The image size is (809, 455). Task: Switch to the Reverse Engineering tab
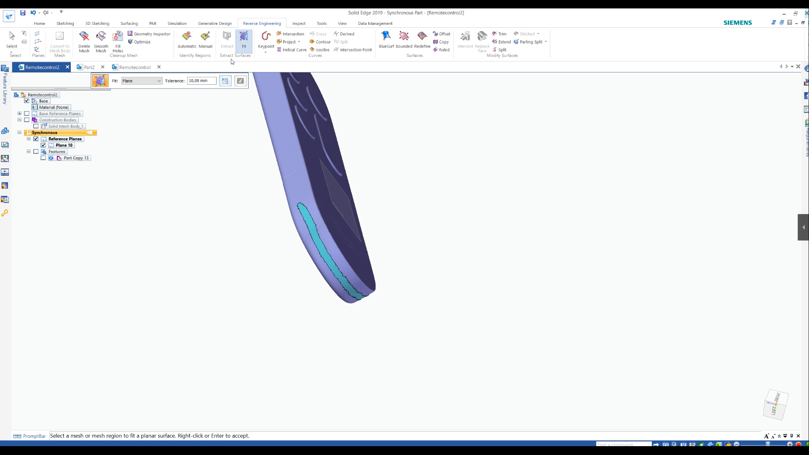click(x=262, y=23)
